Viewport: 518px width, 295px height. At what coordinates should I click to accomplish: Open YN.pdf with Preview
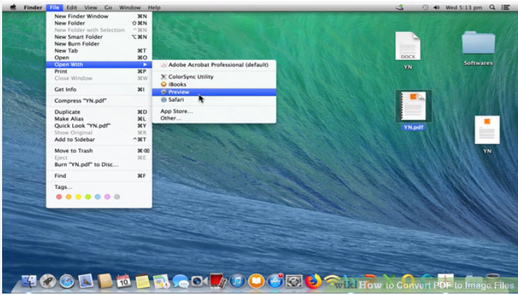(x=179, y=92)
